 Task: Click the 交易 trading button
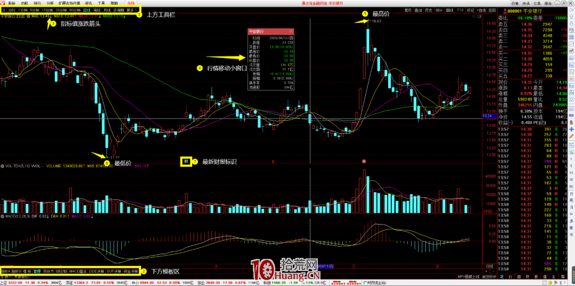537,3
